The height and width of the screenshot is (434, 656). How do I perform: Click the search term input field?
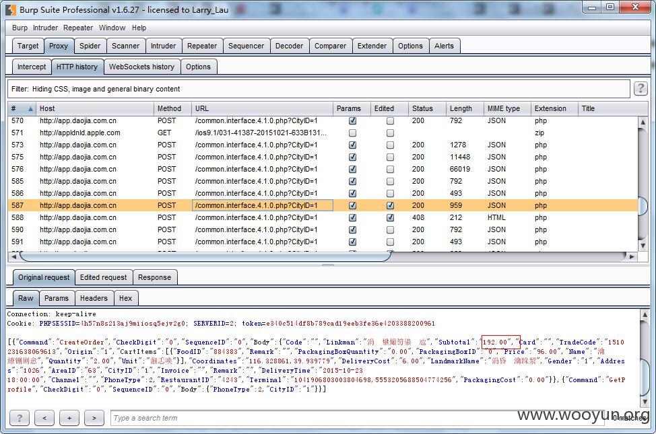tap(358, 418)
